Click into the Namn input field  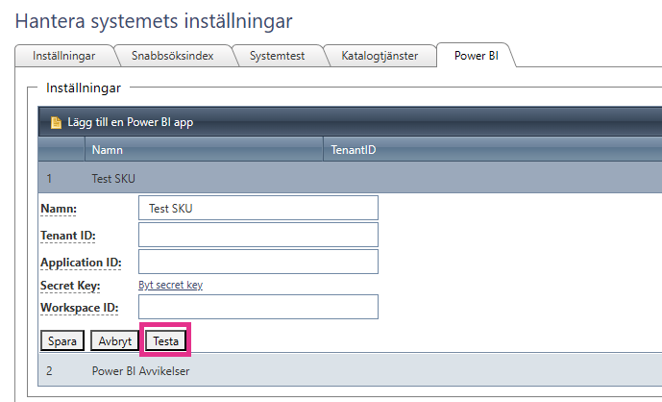pyautogui.click(x=258, y=208)
